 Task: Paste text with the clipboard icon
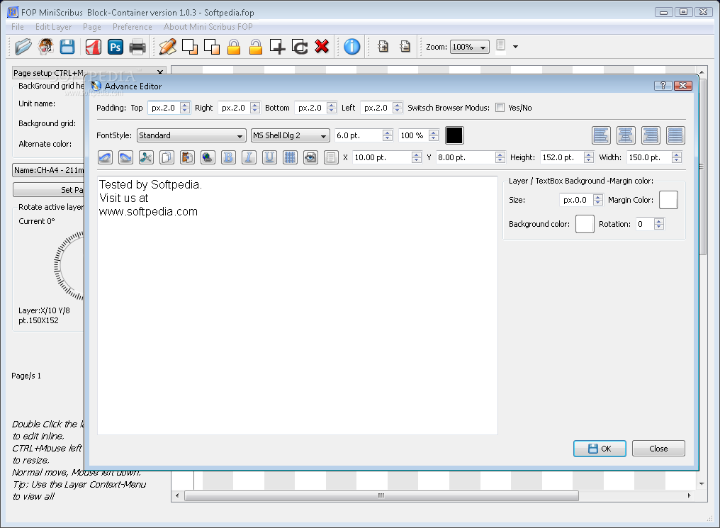(x=187, y=157)
